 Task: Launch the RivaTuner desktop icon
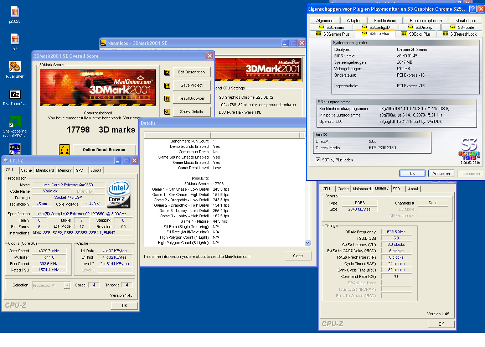coord(15,66)
